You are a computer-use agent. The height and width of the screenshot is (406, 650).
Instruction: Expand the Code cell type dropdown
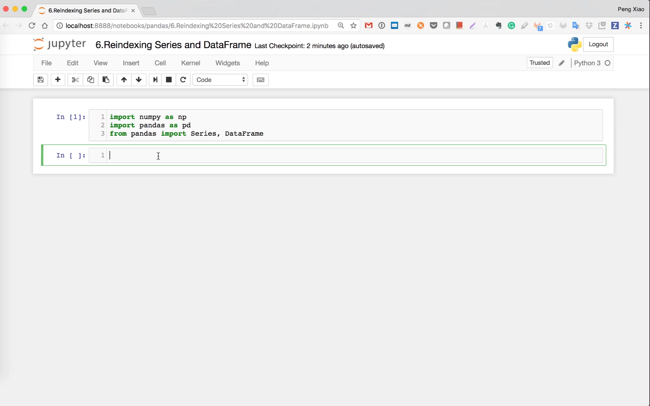pyautogui.click(x=220, y=80)
